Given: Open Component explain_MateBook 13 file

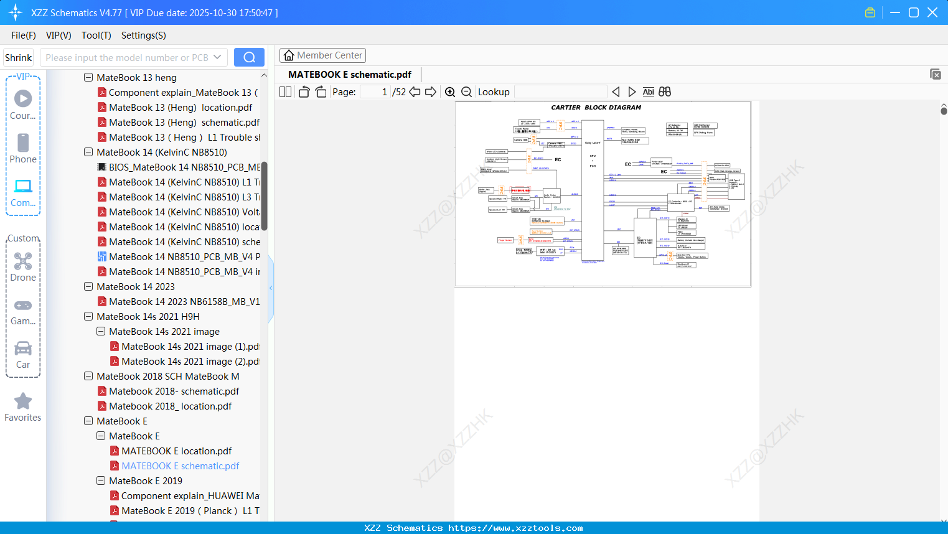Looking at the screenshot, I should pos(177,92).
